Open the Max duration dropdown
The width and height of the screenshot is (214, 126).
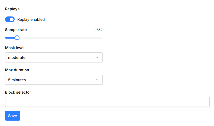54,80
